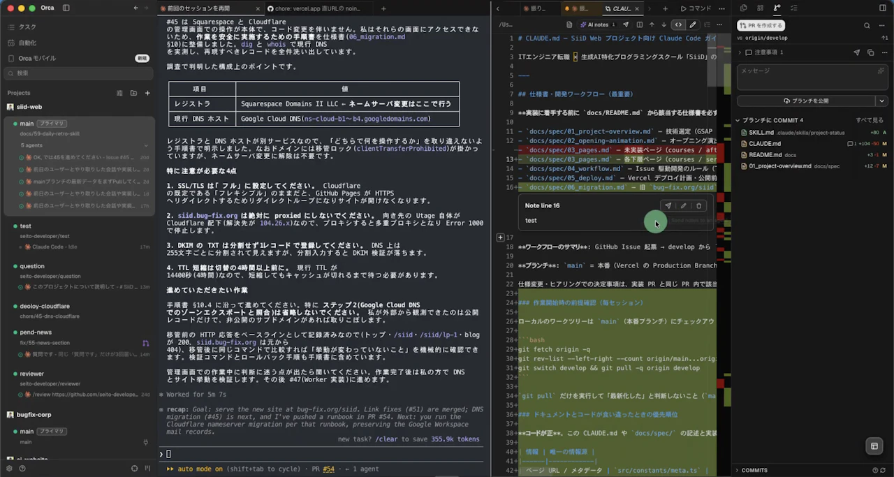Screen dimensions: 894x477
Task: Toggle the Orca sidebar panel icon
Action: [66, 8]
